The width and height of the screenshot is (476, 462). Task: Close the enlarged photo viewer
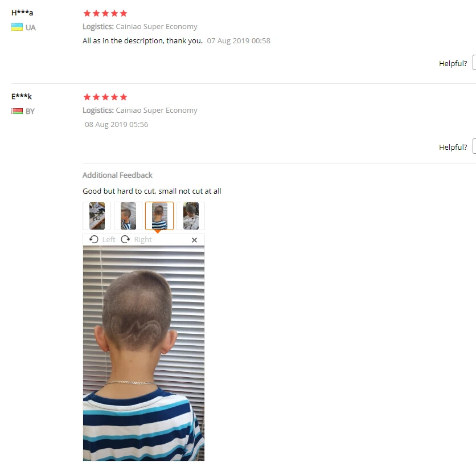click(195, 240)
